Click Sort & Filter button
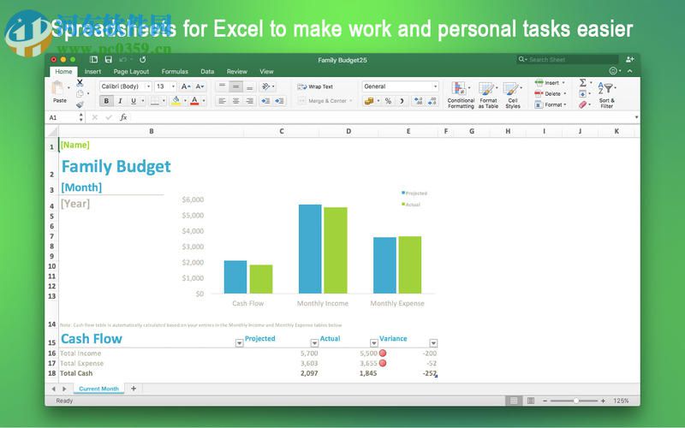 coord(607,94)
